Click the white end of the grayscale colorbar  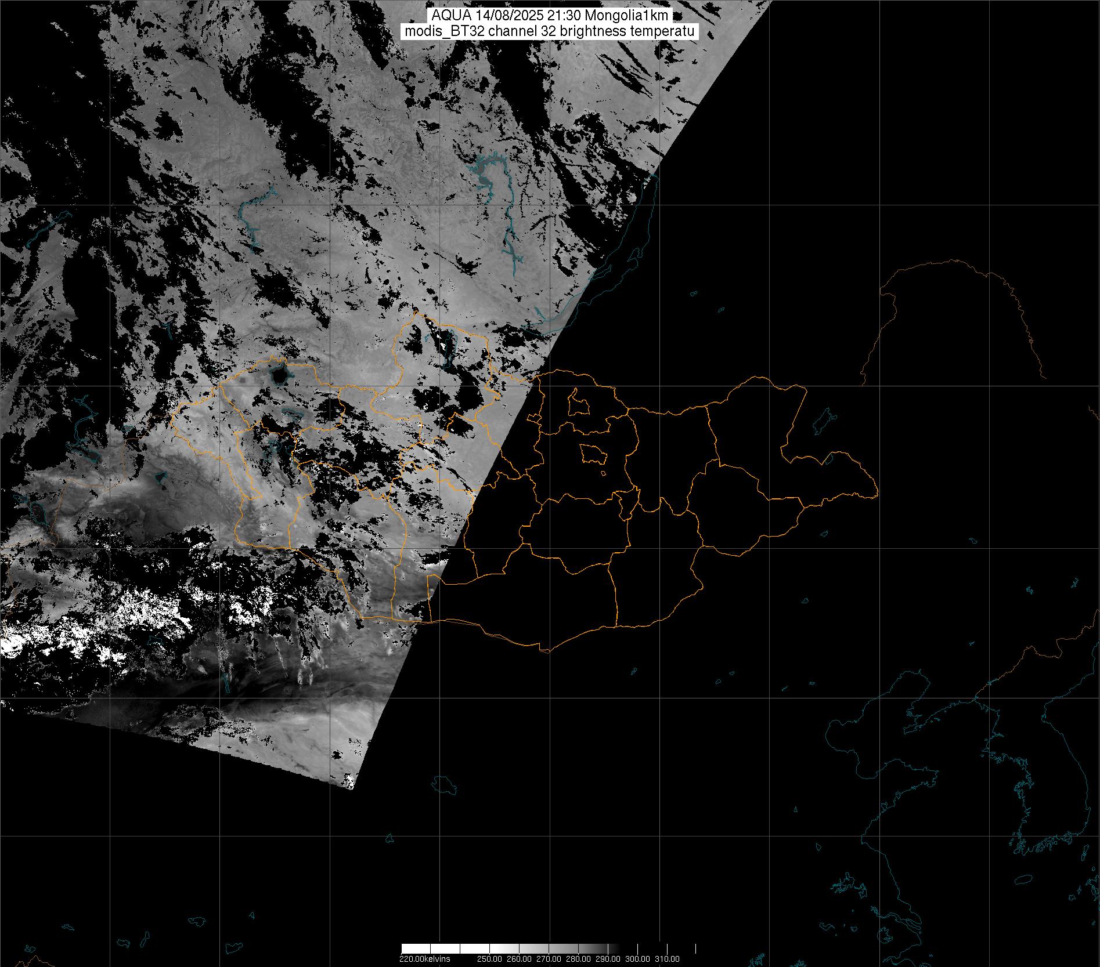(412, 948)
